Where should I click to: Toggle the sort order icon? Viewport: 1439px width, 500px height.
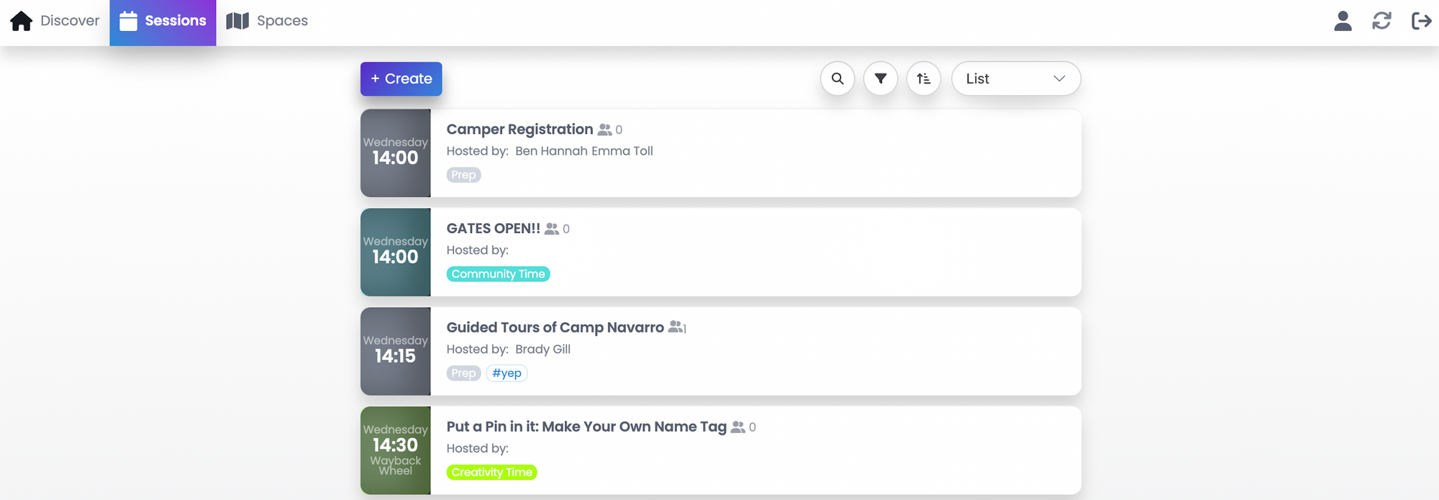(x=924, y=78)
